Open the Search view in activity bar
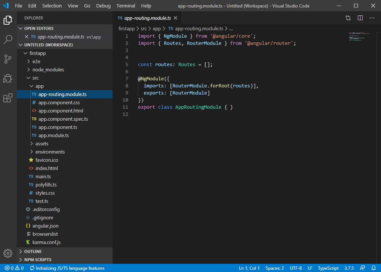The image size is (381, 272). [8, 39]
